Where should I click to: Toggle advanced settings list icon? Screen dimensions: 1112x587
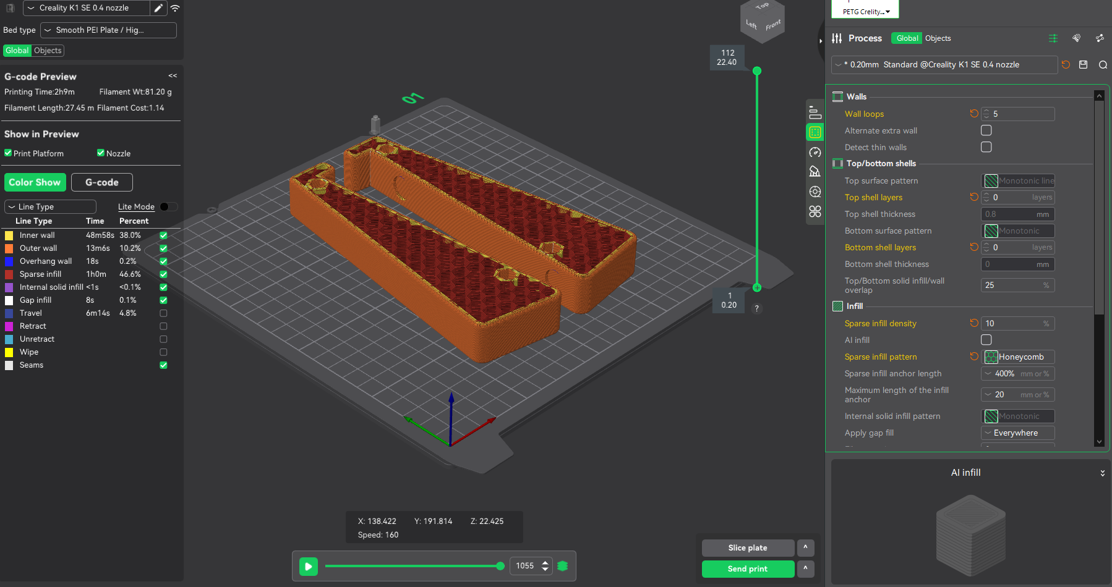tap(1053, 38)
